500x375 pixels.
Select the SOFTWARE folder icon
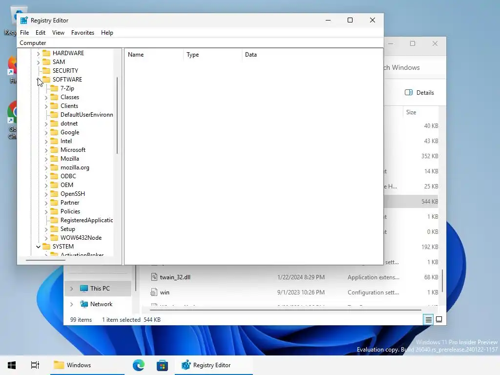(x=46, y=79)
